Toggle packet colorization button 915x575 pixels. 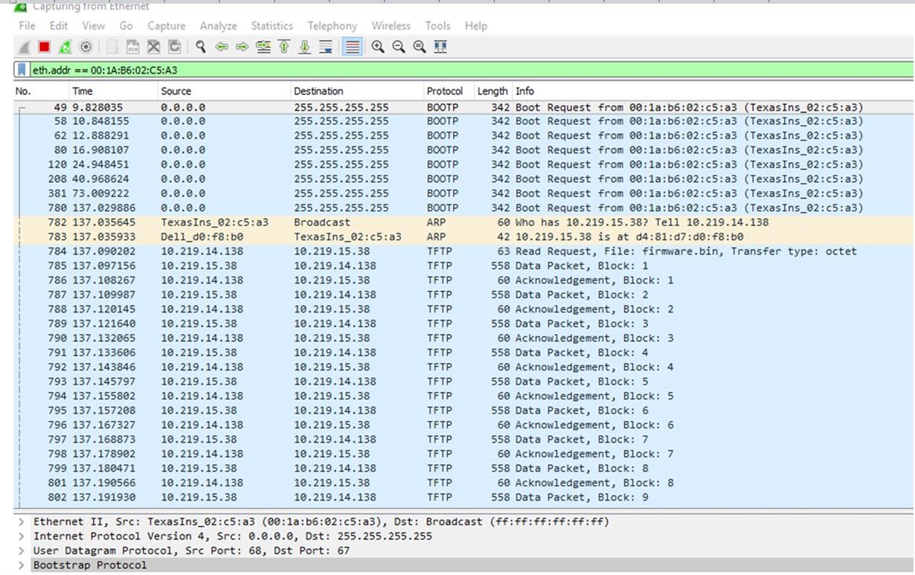click(x=352, y=47)
